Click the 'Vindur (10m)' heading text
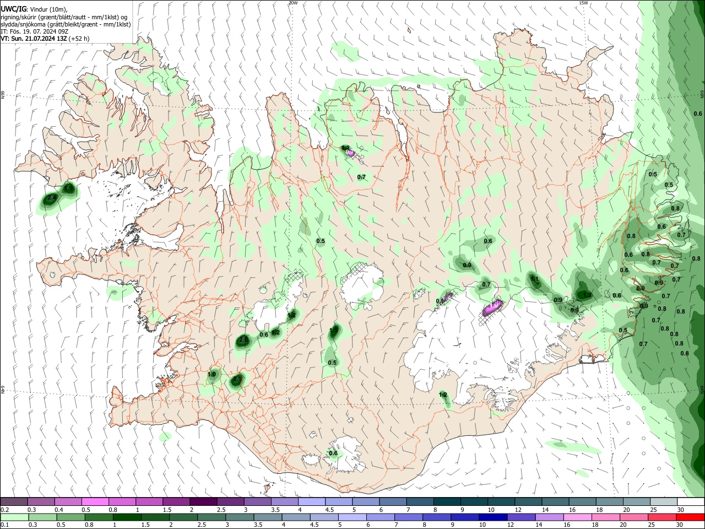Image resolution: width=705 pixels, height=529 pixels. point(48,10)
